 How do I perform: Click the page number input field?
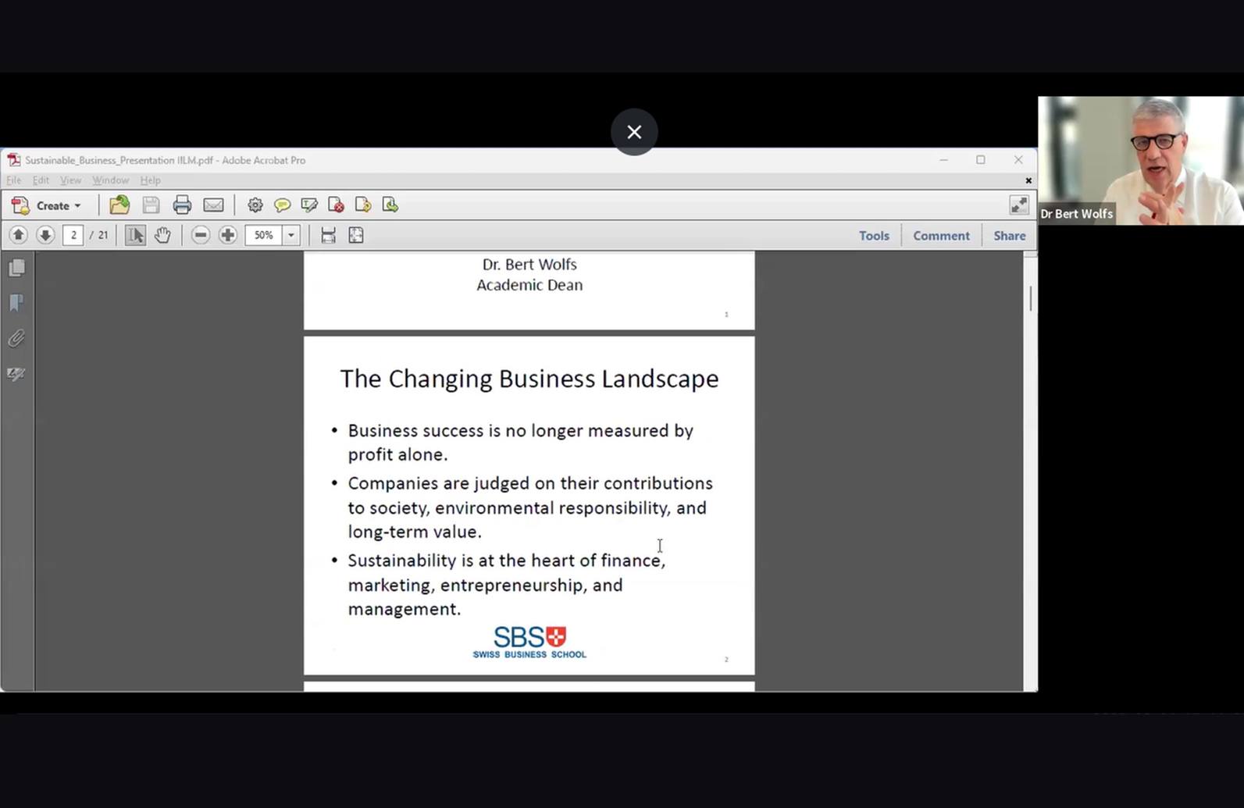[73, 235]
